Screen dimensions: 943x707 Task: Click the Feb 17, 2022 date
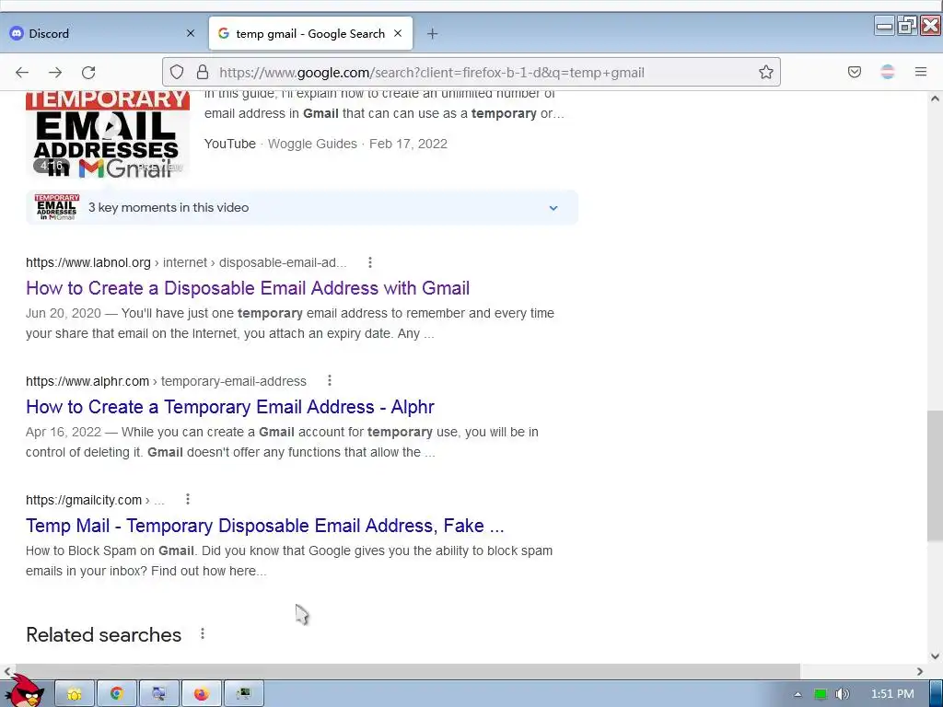click(408, 144)
